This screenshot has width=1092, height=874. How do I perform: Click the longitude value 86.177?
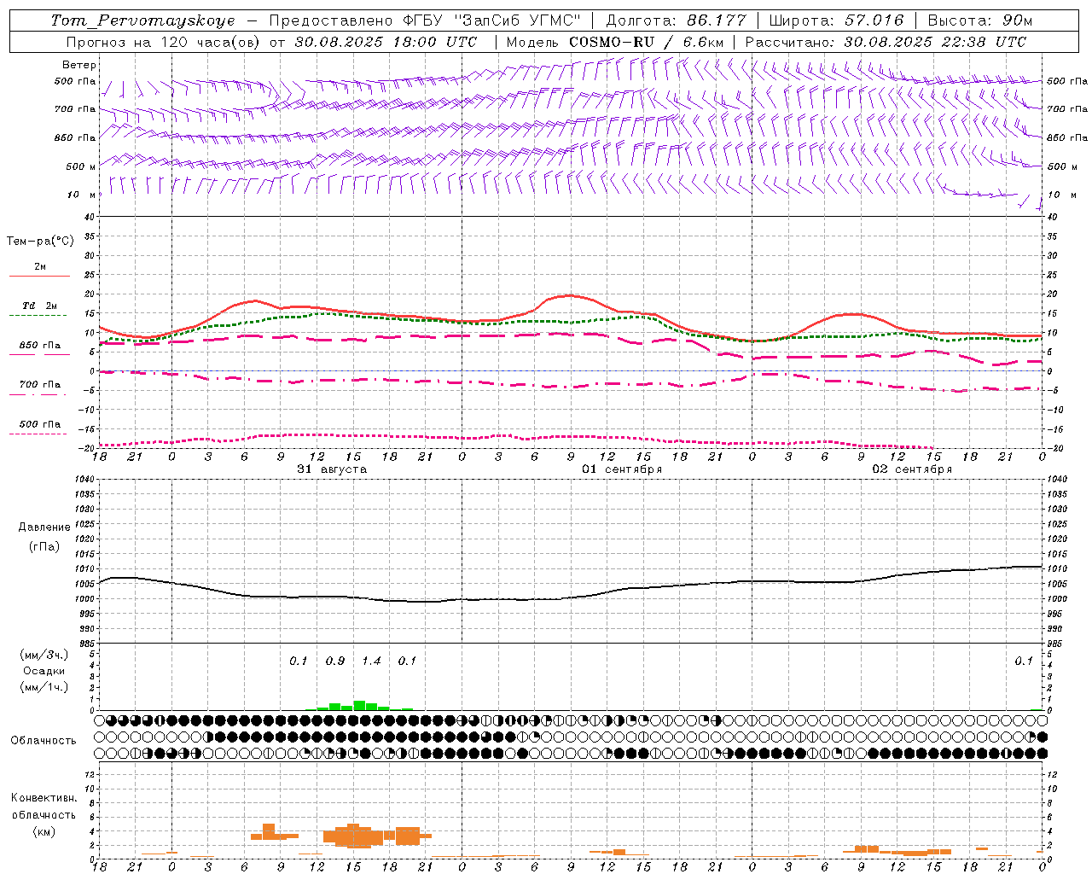coord(716,20)
